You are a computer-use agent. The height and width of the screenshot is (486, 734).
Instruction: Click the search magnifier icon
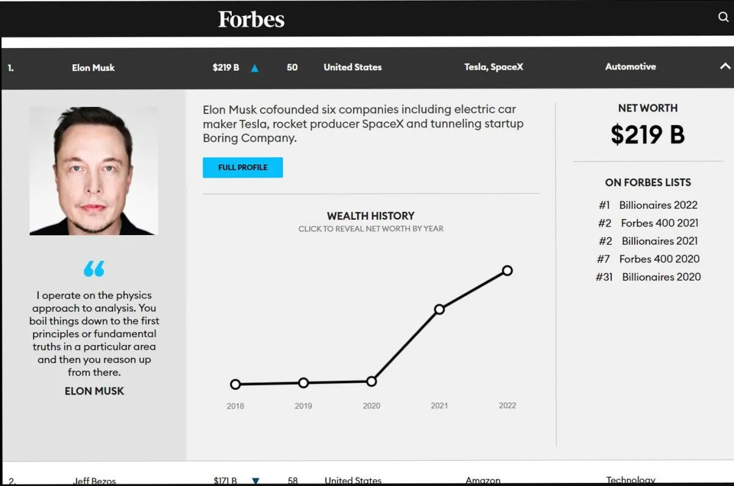(x=724, y=17)
